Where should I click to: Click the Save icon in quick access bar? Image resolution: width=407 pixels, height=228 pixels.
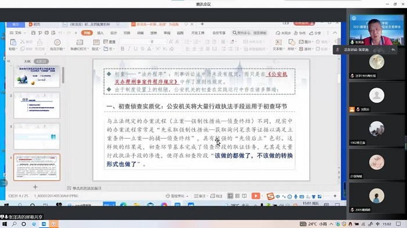[x=33, y=33]
